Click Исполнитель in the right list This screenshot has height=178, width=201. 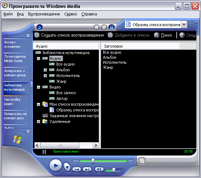(x=115, y=62)
